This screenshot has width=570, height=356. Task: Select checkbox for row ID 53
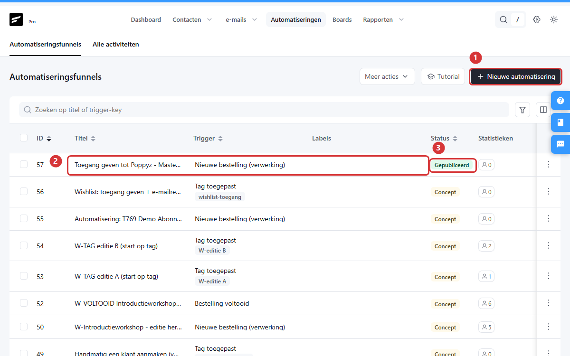coord(24,276)
